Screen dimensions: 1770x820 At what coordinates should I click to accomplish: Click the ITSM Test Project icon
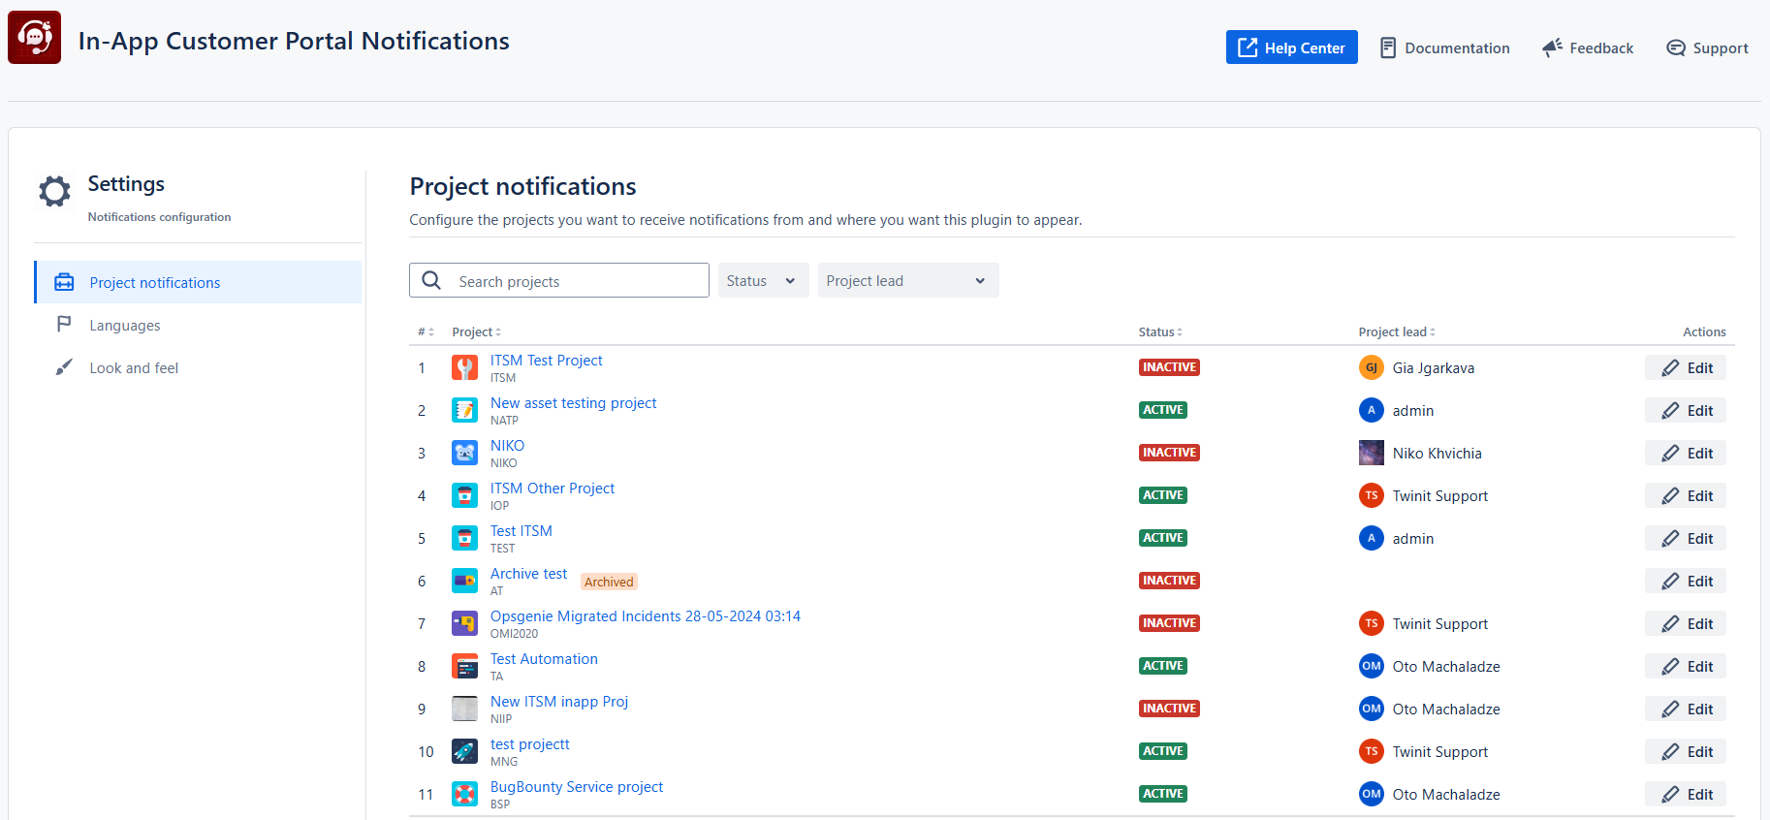464,367
